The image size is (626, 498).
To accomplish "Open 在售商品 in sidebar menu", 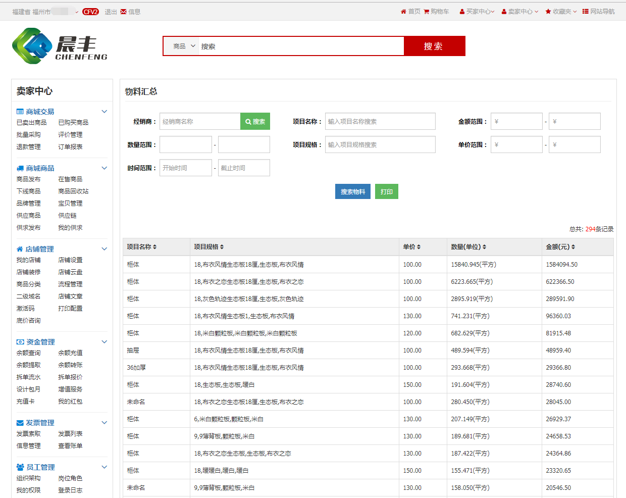I will tap(70, 179).
